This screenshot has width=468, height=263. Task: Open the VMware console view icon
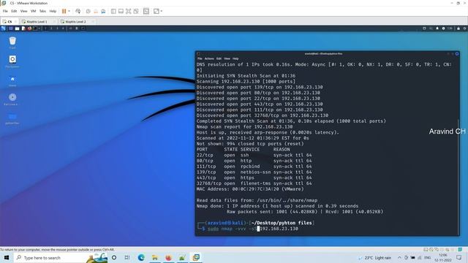point(146,12)
